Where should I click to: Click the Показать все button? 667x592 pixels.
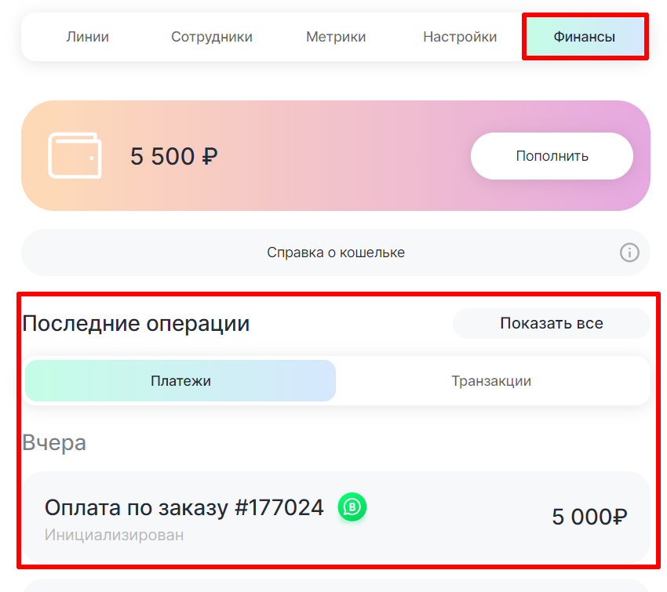click(x=552, y=323)
